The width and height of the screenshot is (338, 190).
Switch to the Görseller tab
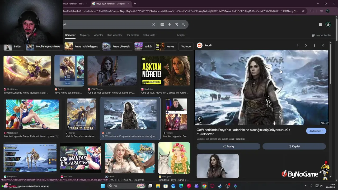(70, 35)
